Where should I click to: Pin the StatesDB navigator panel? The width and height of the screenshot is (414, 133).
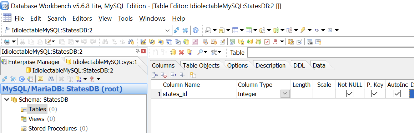pos(138,51)
